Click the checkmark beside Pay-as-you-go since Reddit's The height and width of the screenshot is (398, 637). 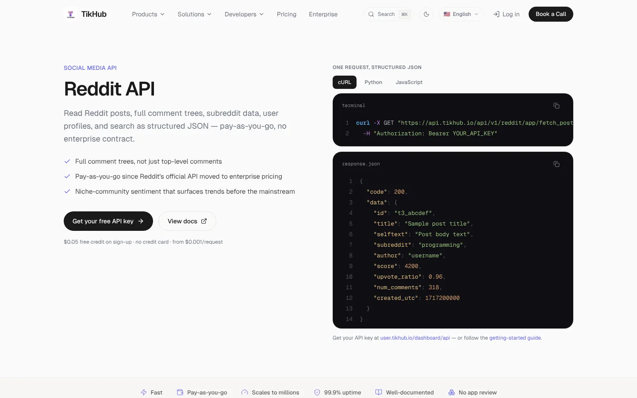pyautogui.click(x=67, y=176)
